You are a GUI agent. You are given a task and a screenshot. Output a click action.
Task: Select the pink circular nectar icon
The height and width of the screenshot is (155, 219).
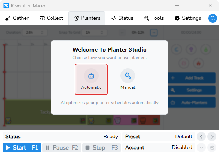tap(184, 63)
